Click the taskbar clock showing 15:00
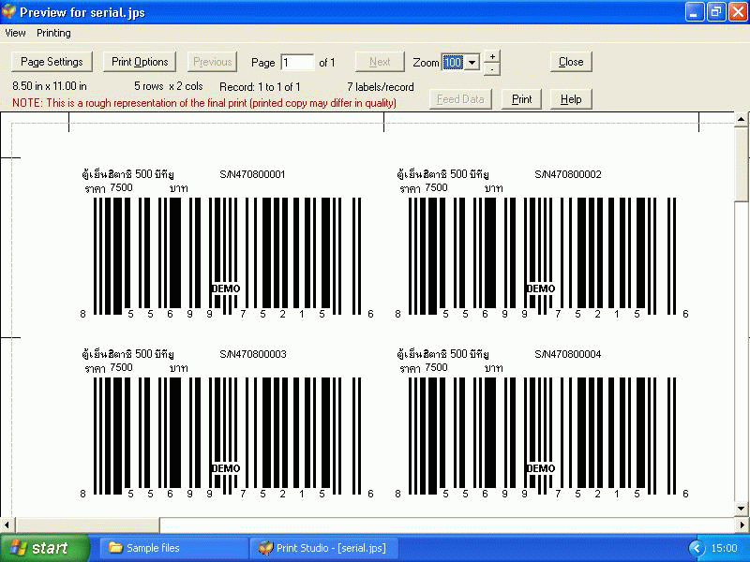Viewport: 750px width, 562px height. click(724, 548)
